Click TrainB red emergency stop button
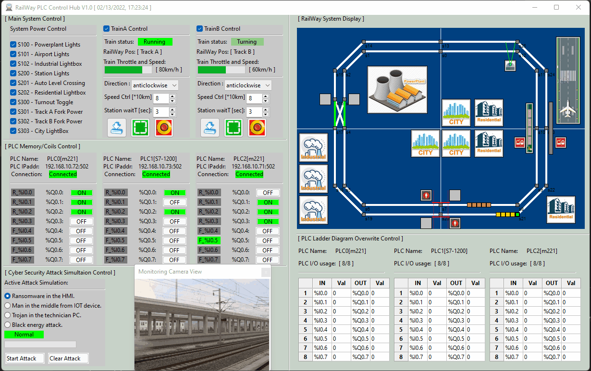The width and height of the screenshot is (591, 371). [257, 128]
